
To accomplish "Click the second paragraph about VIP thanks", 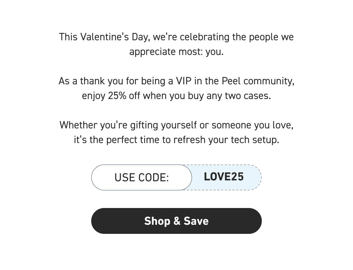I will [x=176, y=88].
